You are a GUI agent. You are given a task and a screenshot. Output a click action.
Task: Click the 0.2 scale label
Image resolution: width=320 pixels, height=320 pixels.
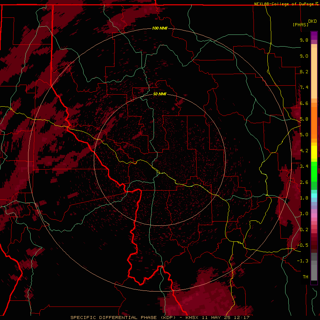[304, 230]
